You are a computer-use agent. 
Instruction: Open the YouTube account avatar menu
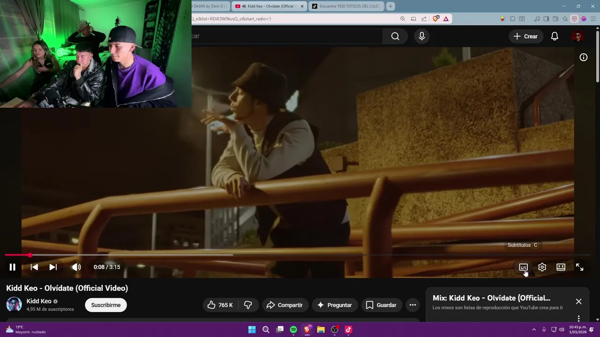point(577,36)
